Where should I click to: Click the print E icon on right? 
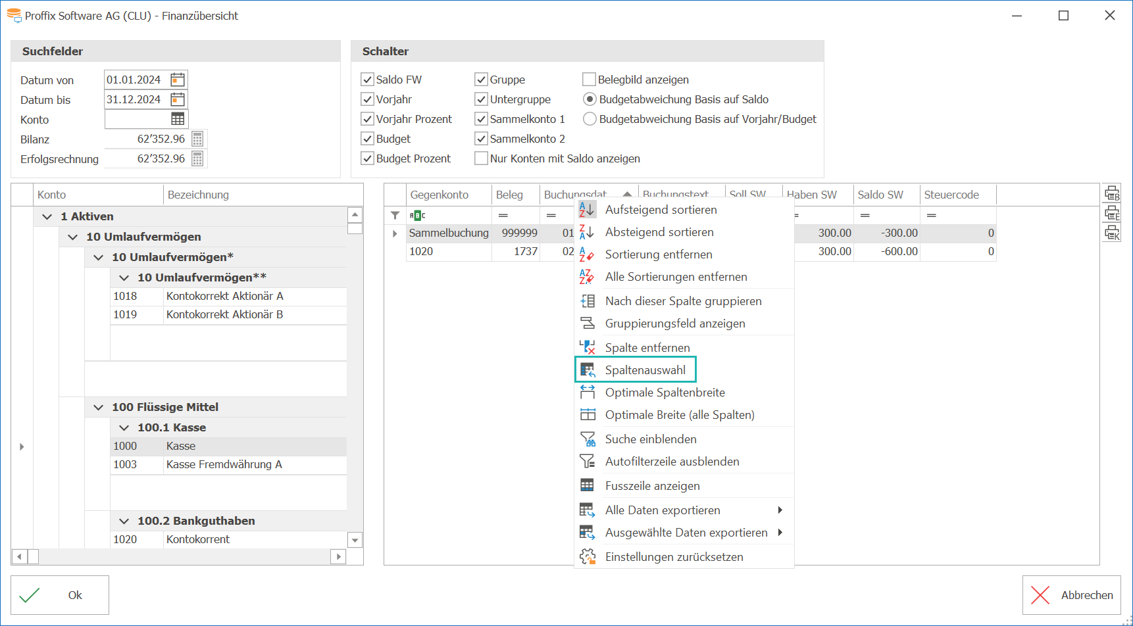point(1112,214)
